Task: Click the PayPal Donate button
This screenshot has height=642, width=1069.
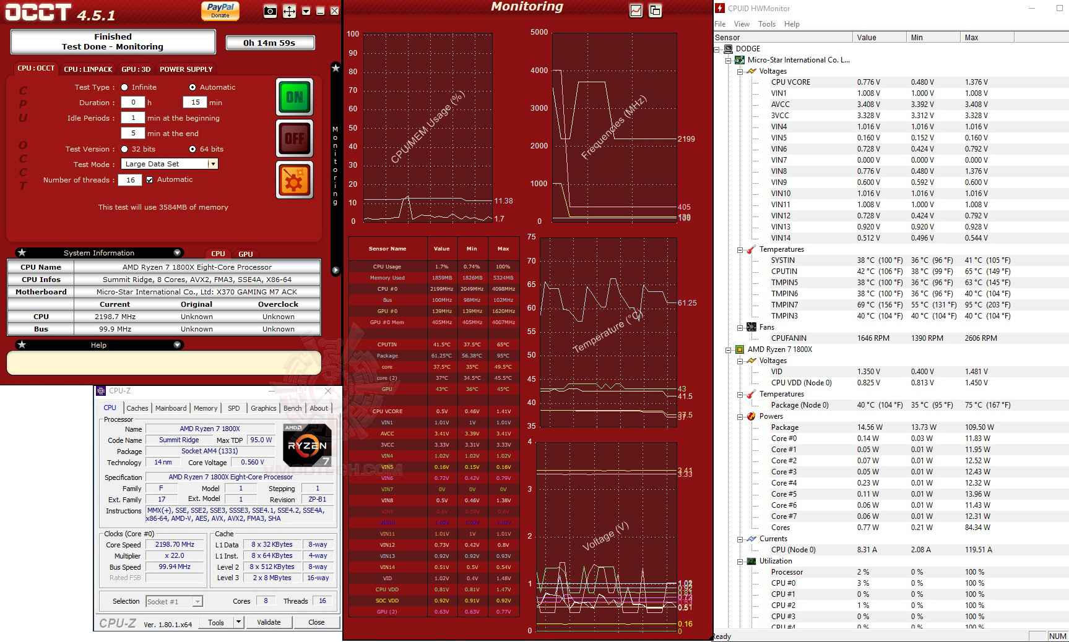Action: 220,11
